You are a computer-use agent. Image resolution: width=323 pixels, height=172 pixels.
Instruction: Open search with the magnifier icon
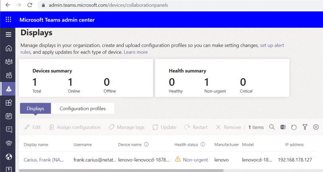tap(272, 127)
